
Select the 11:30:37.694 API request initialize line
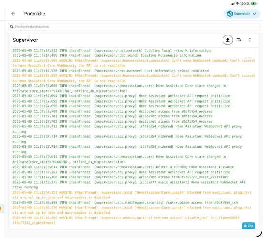click(x=121, y=96)
